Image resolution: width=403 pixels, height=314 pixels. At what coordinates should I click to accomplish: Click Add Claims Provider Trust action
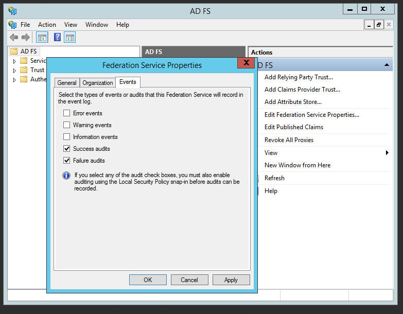(302, 90)
